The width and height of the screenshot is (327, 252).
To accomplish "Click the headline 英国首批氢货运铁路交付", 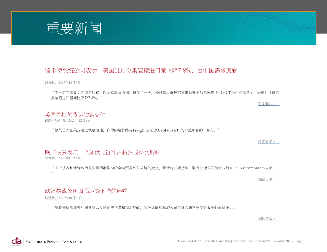I will point(75,115).
